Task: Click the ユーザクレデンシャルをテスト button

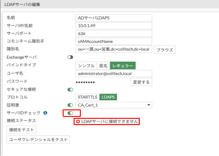Action: (x=38, y=139)
